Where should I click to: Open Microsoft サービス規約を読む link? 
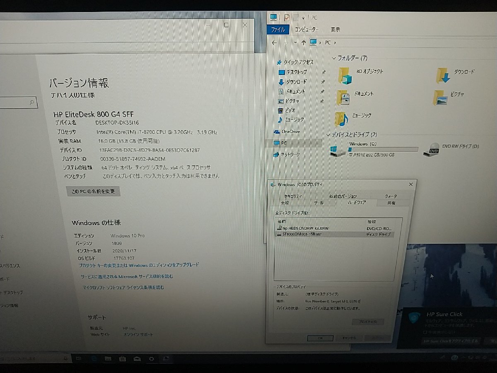coord(127,276)
